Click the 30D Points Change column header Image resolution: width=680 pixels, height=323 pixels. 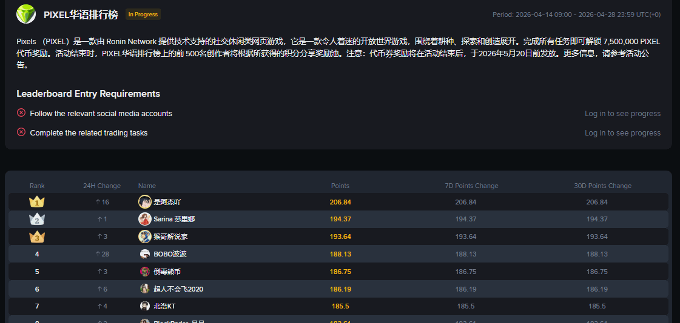coord(603,186)
